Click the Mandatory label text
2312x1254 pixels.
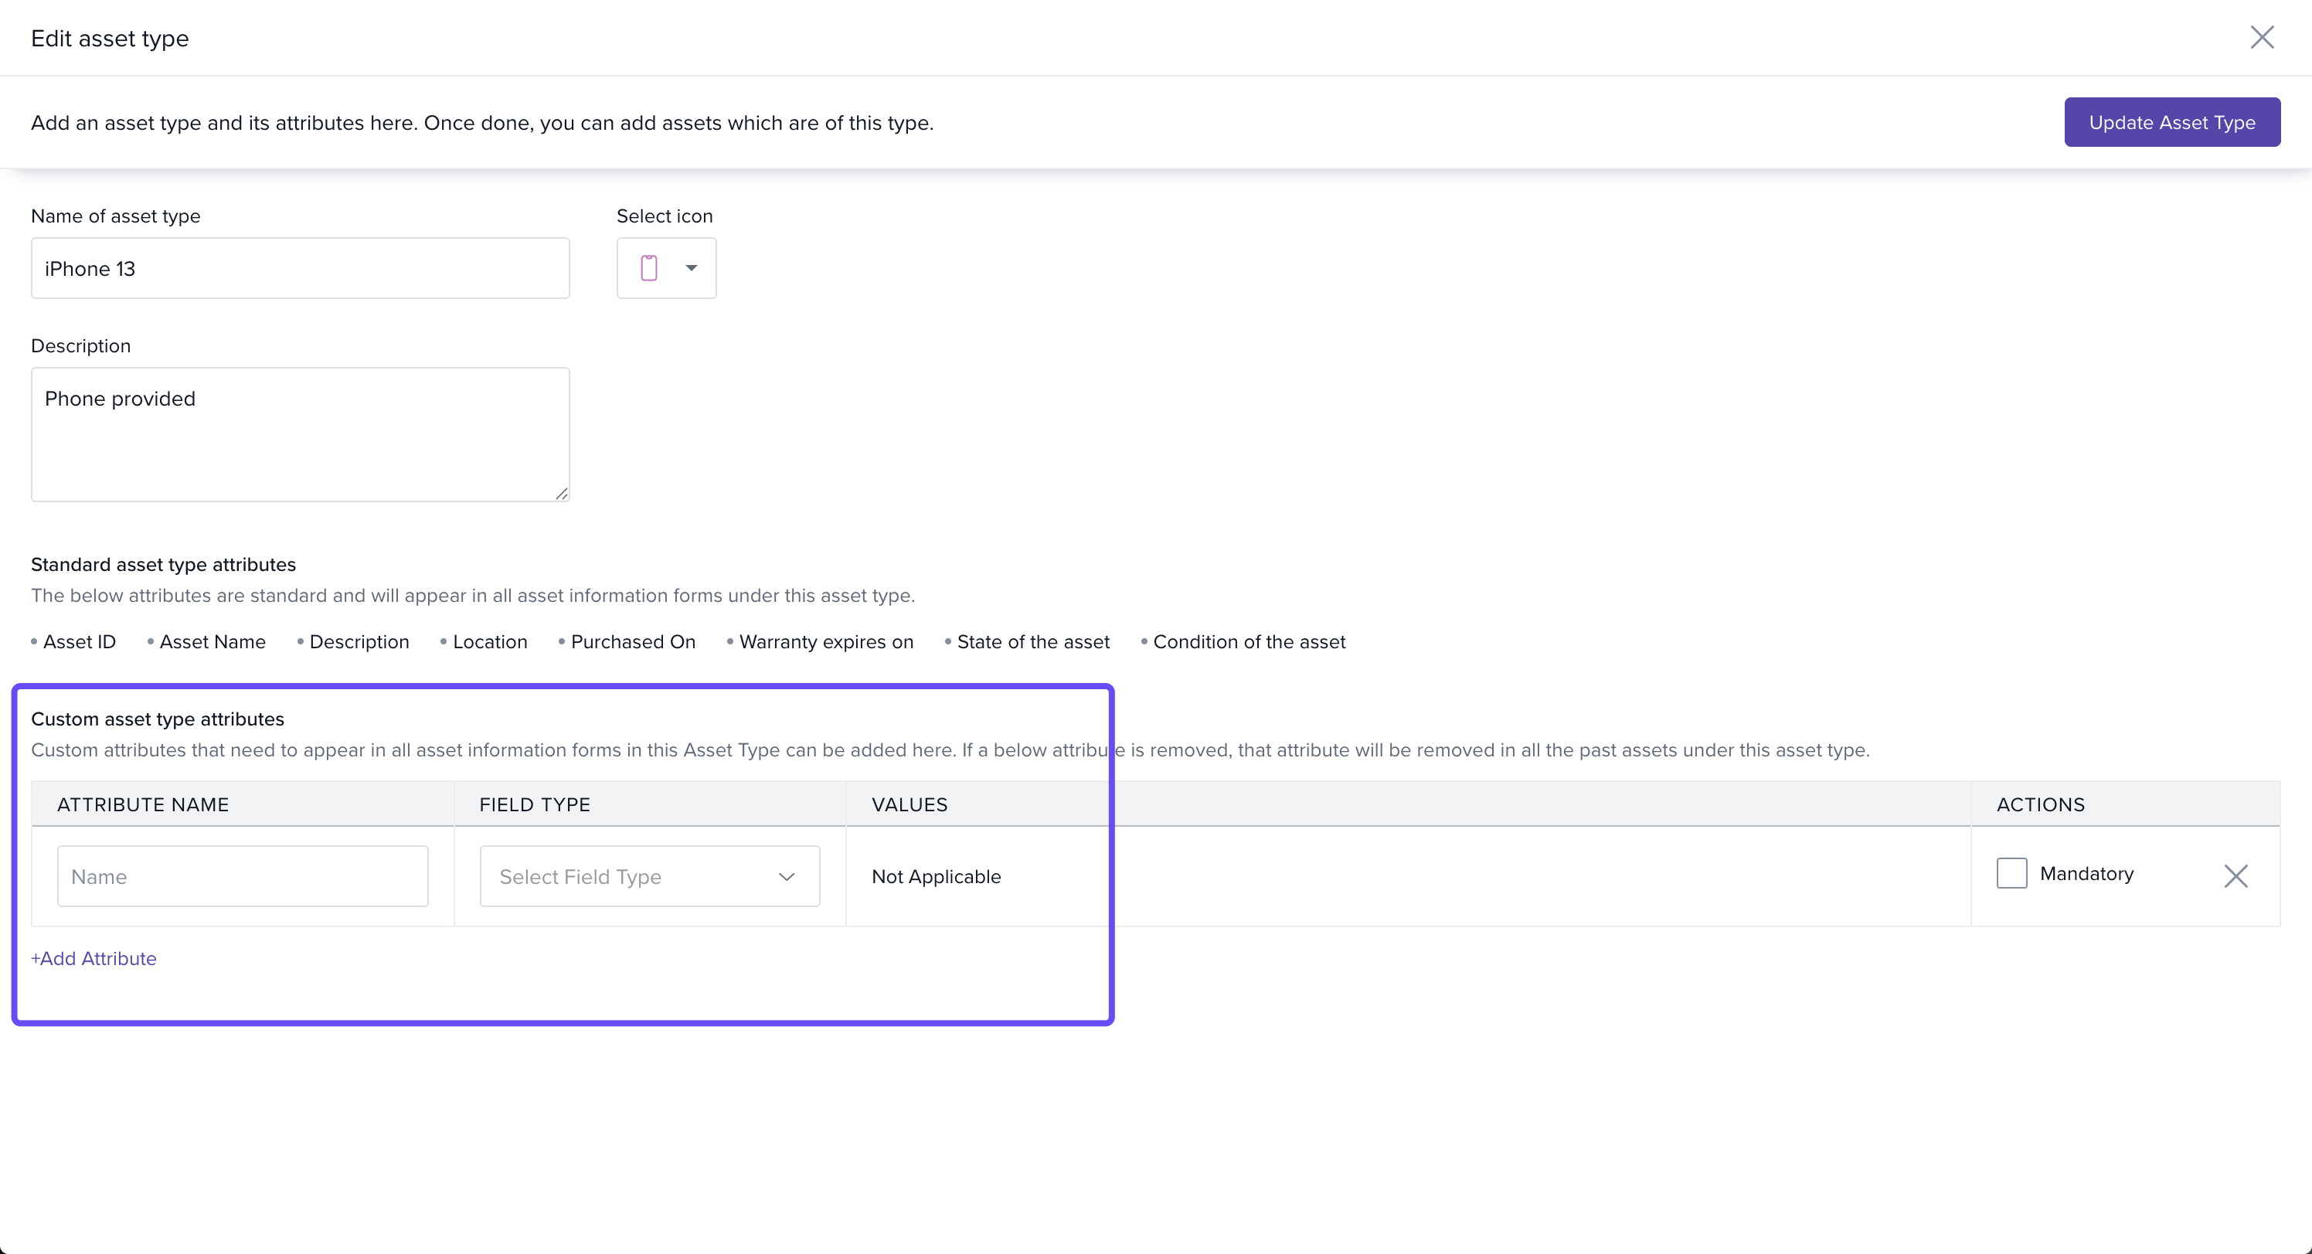click(x=2086, y=873)
